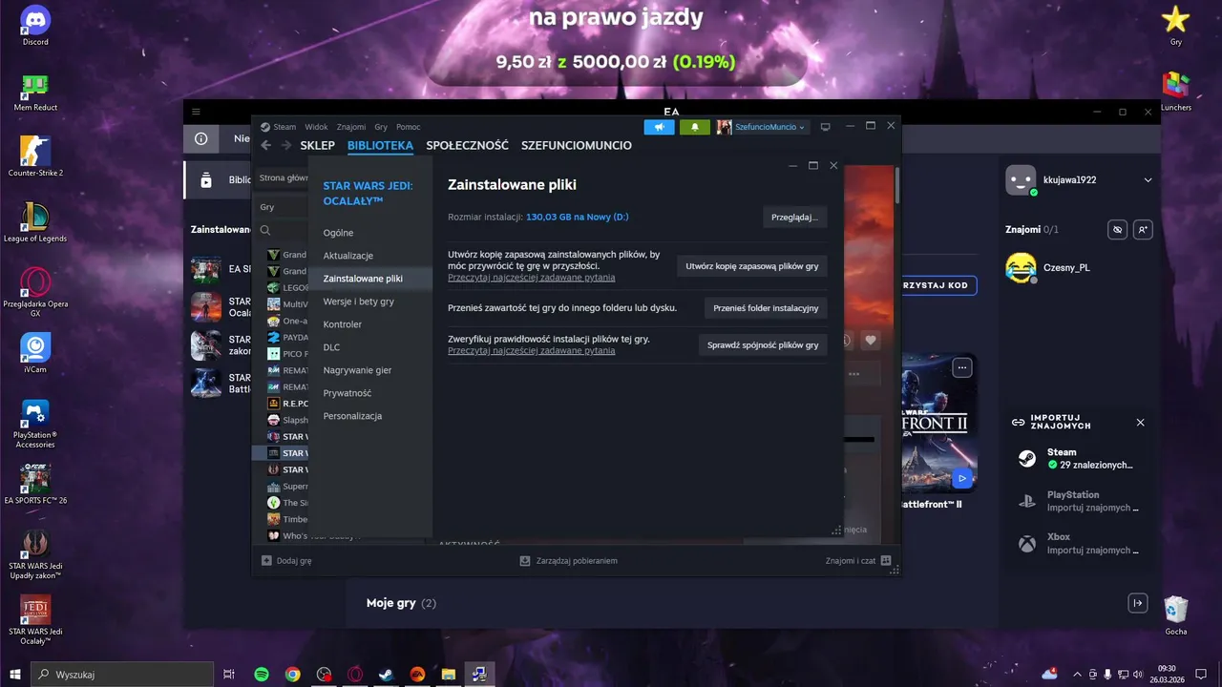The image size is (1222, 687).
Task: Select DLC in properties sidebar
Action: pyautogui.click(x=370, y=347)
